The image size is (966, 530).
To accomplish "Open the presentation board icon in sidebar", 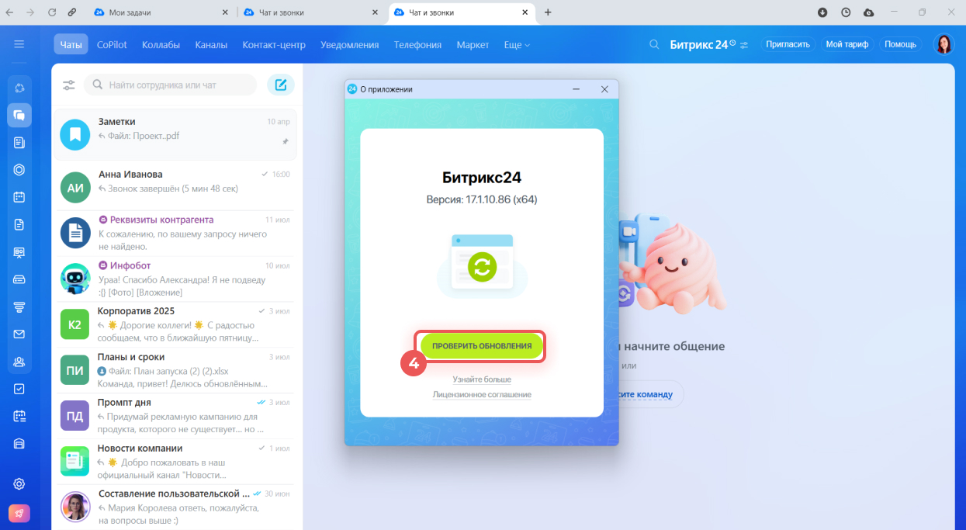I will pyautogui.click(x=19, y=252).
